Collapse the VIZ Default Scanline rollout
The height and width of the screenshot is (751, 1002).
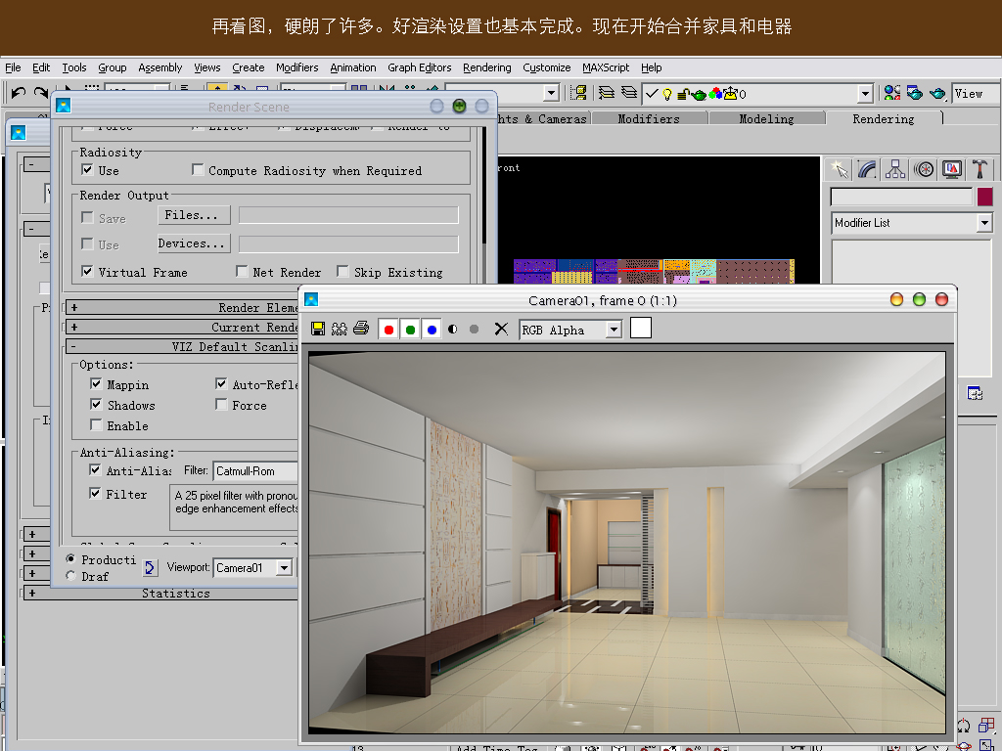click(183, 347)
